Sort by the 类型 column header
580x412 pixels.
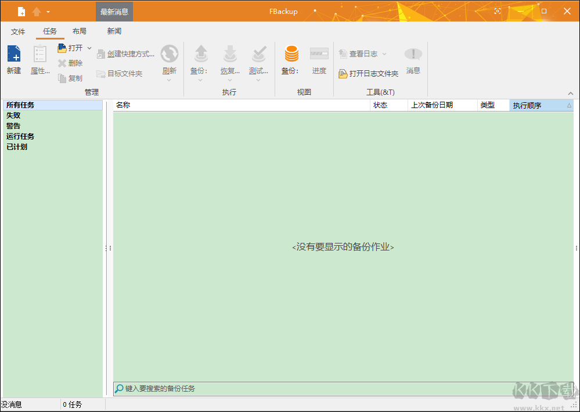(x=493, y=105)
